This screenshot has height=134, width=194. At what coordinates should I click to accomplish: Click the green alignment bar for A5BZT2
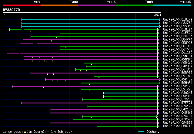click(x=127, y=126)
